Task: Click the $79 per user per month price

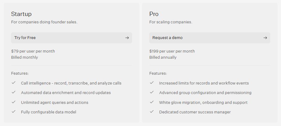Action: pyautogui.click(x=33, y=51)
